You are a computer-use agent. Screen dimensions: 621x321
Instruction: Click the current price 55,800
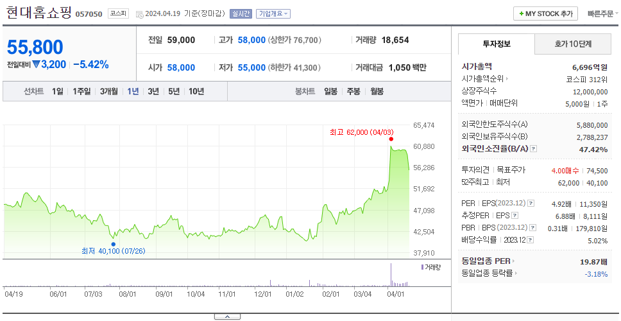point(35,47)
